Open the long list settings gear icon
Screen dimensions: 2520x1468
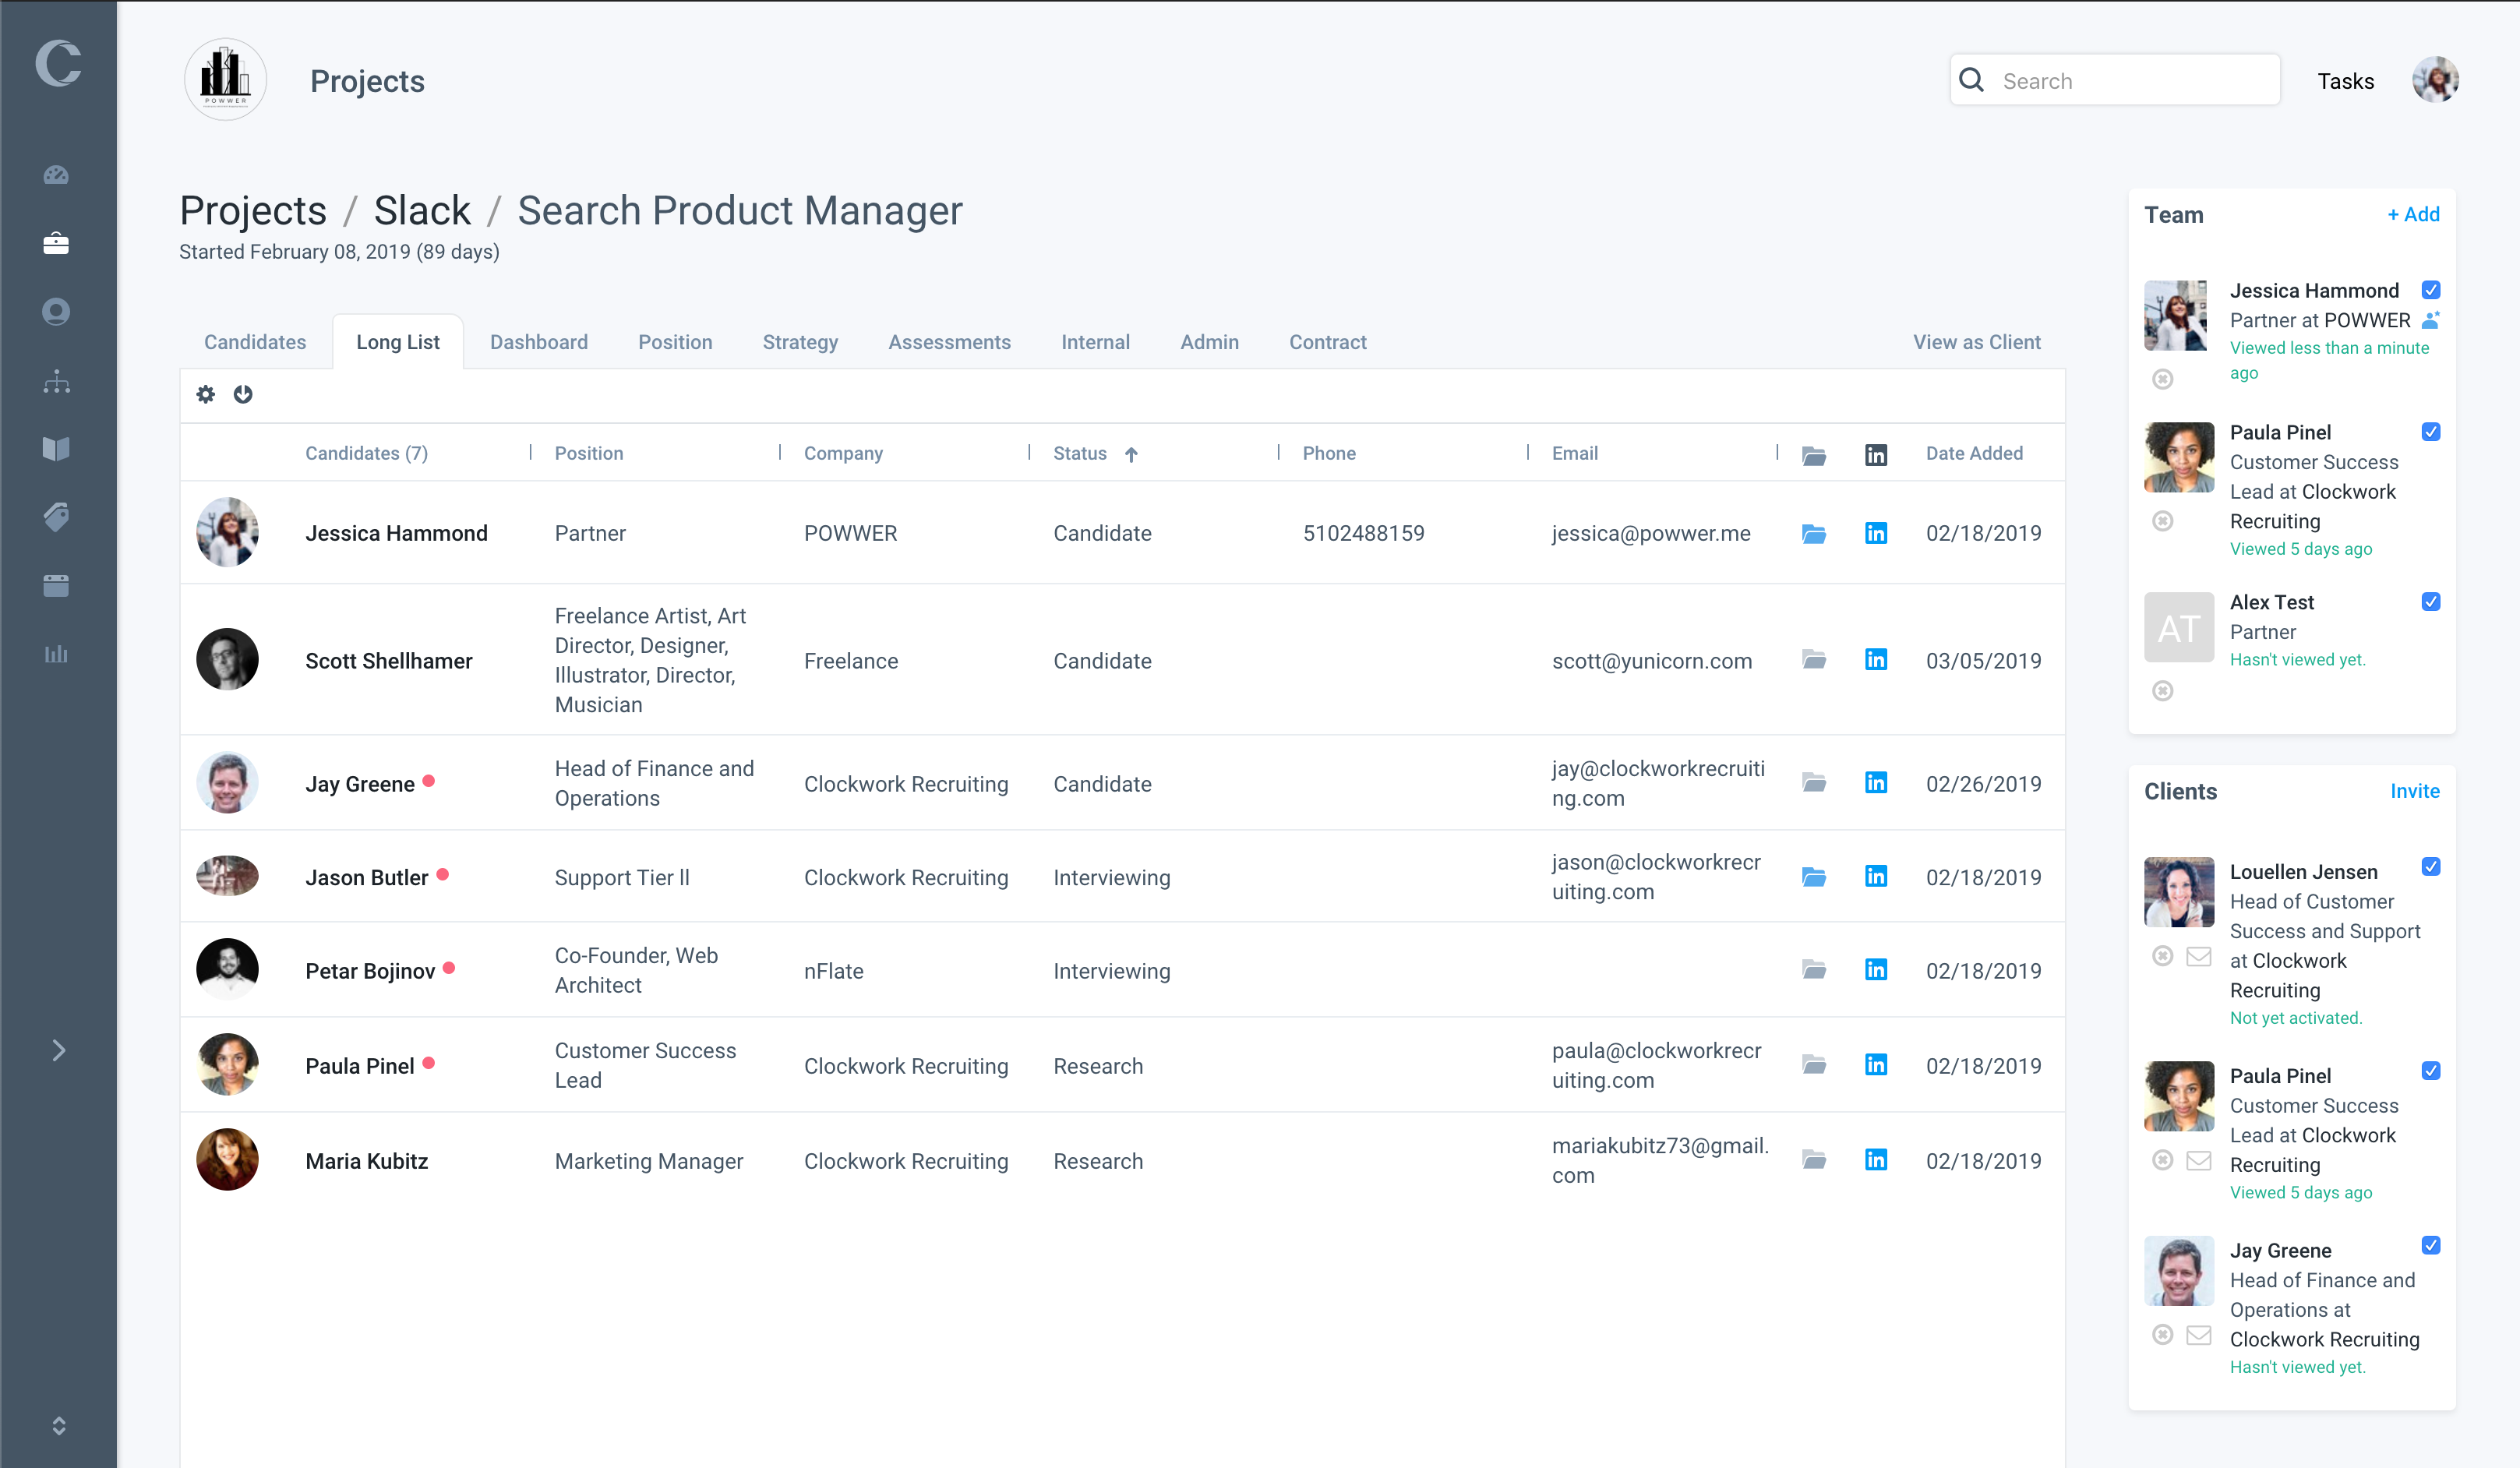(x=206, y=394)
